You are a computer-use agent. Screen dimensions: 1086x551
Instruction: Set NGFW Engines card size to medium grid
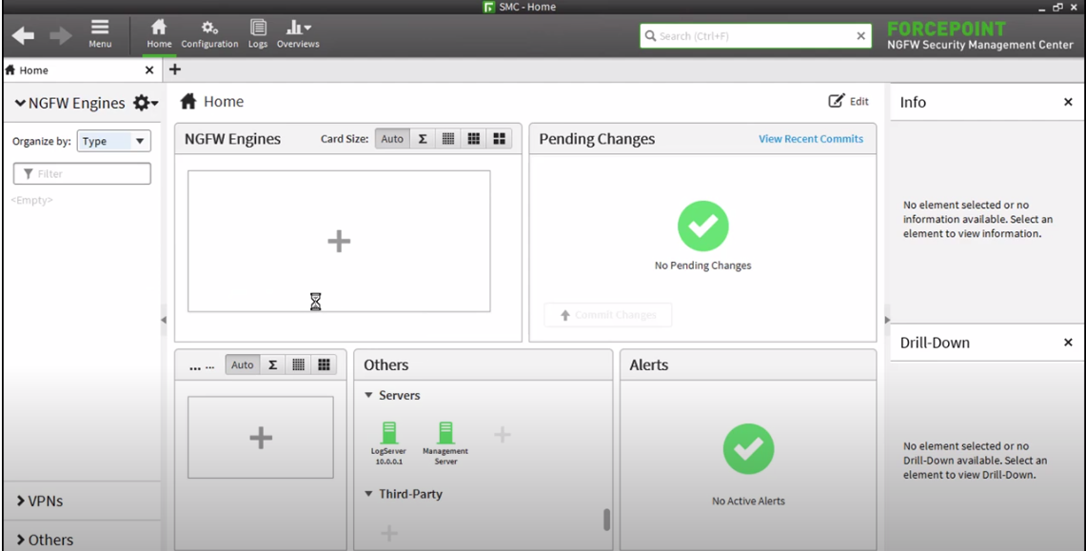tap(474, 138)
